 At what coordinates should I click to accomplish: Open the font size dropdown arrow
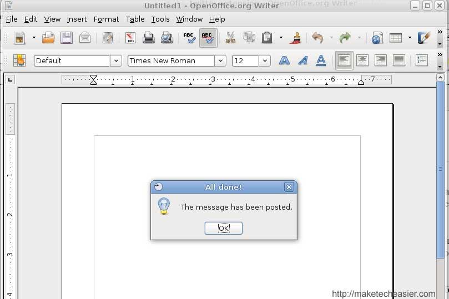tap(265, 60)
